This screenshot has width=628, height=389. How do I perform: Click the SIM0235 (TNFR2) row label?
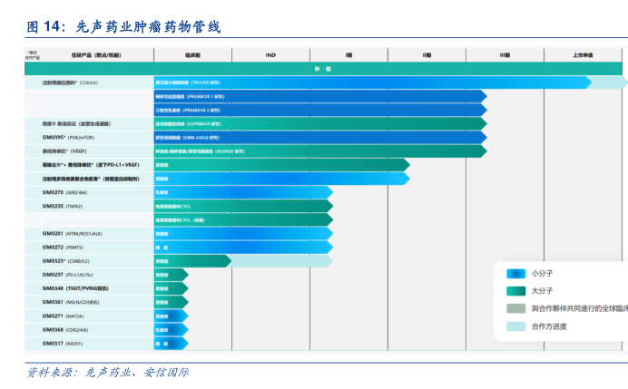pyautogui.click(x=64, y=206)
